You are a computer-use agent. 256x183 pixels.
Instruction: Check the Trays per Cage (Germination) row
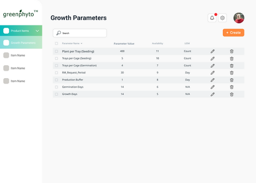[56, 66]
